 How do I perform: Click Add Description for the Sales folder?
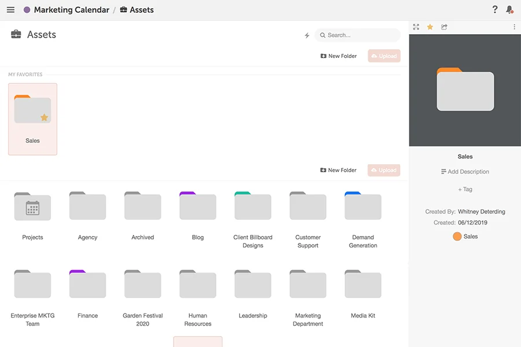tap(465, 171)
